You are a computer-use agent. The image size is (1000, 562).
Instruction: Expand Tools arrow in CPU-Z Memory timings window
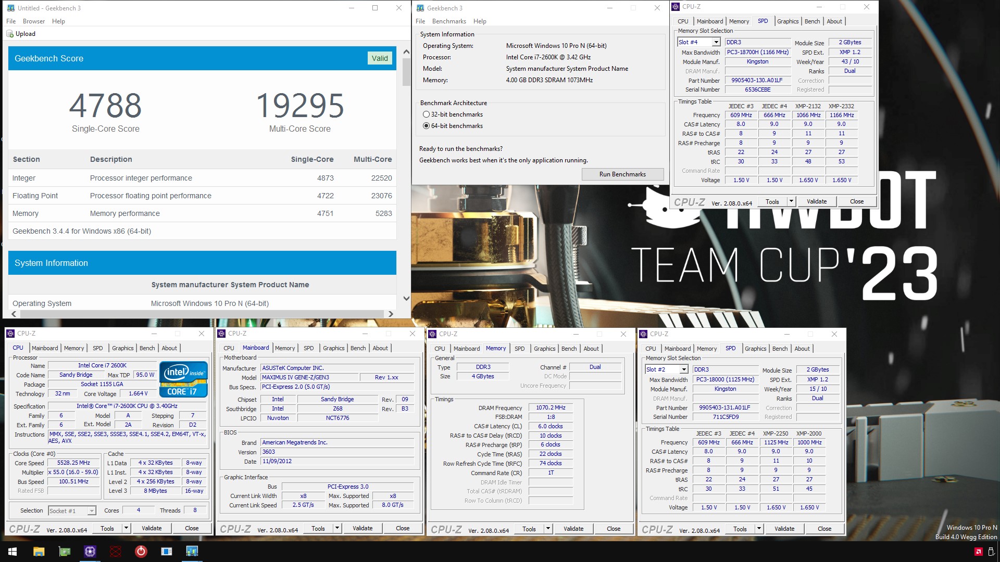[548, 529]
